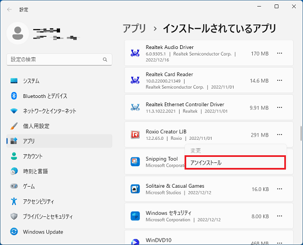Click the Realtek Audio Driver app icon
The image size is (303, 245).
click(x=135, y=53)
